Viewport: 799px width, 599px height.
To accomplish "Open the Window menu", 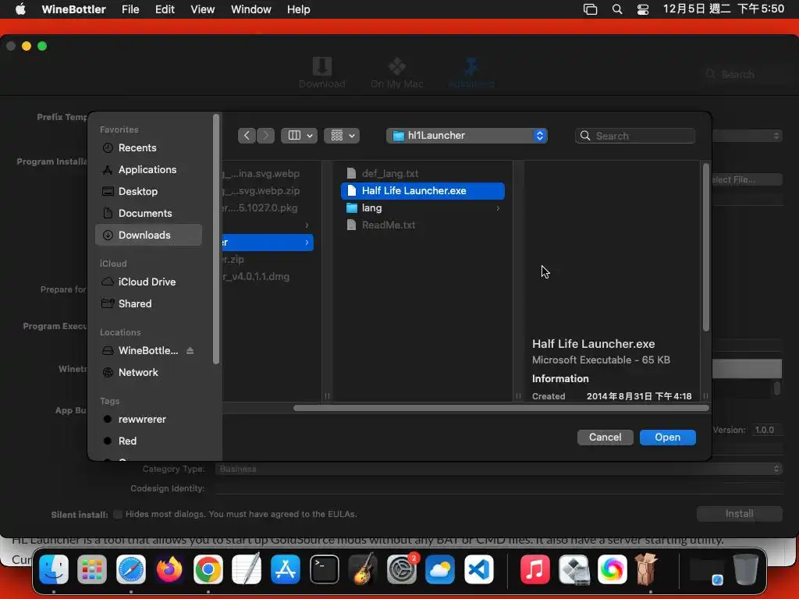I will 250,9.
